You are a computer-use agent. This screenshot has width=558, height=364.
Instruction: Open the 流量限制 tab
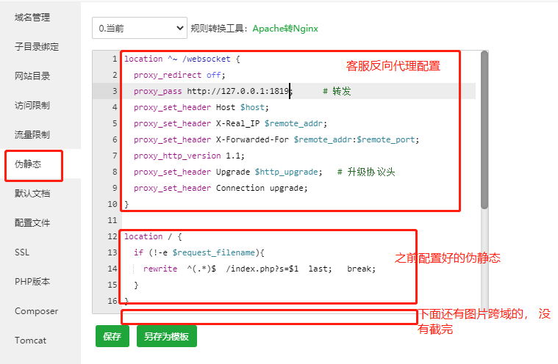coord(32,134)
